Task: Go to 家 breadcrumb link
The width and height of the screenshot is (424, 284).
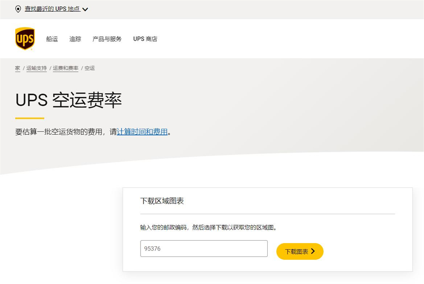Action: click(18, 68)
